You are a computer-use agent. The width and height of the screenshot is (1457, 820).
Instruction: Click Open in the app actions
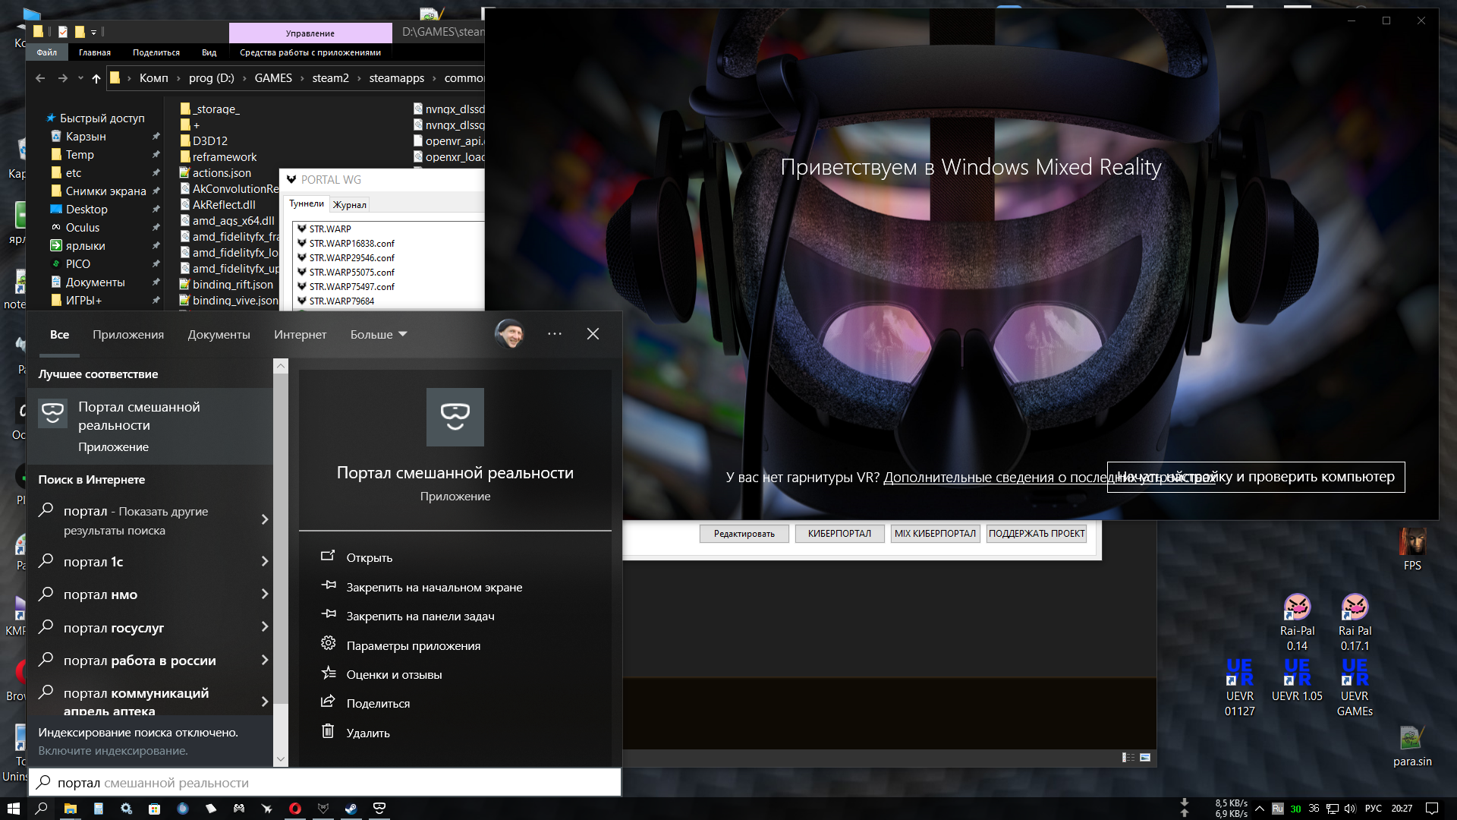pos(369,558)
